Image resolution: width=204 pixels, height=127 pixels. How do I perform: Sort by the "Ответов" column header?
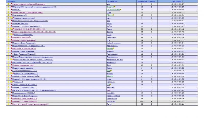point(151,2)
